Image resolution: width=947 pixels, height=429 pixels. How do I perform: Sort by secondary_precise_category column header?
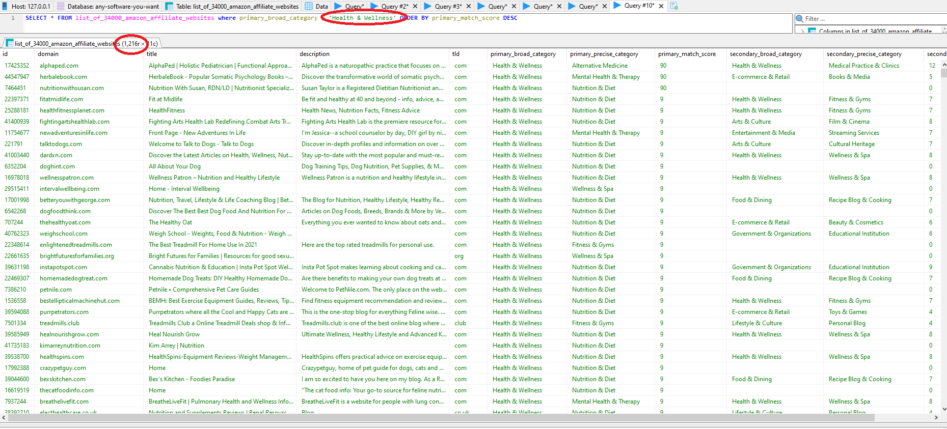click(x=873, y=54)
